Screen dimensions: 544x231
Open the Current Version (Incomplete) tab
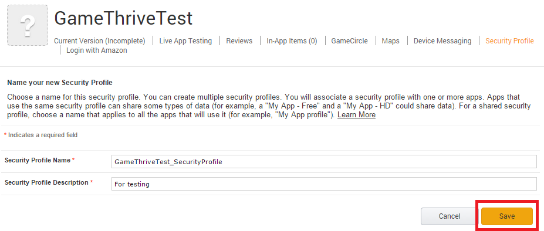coord(100,41)
